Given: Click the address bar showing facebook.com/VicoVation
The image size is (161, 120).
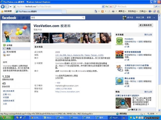Looking at the screenshot, I should pyautogui.click(x=58, y=6).
